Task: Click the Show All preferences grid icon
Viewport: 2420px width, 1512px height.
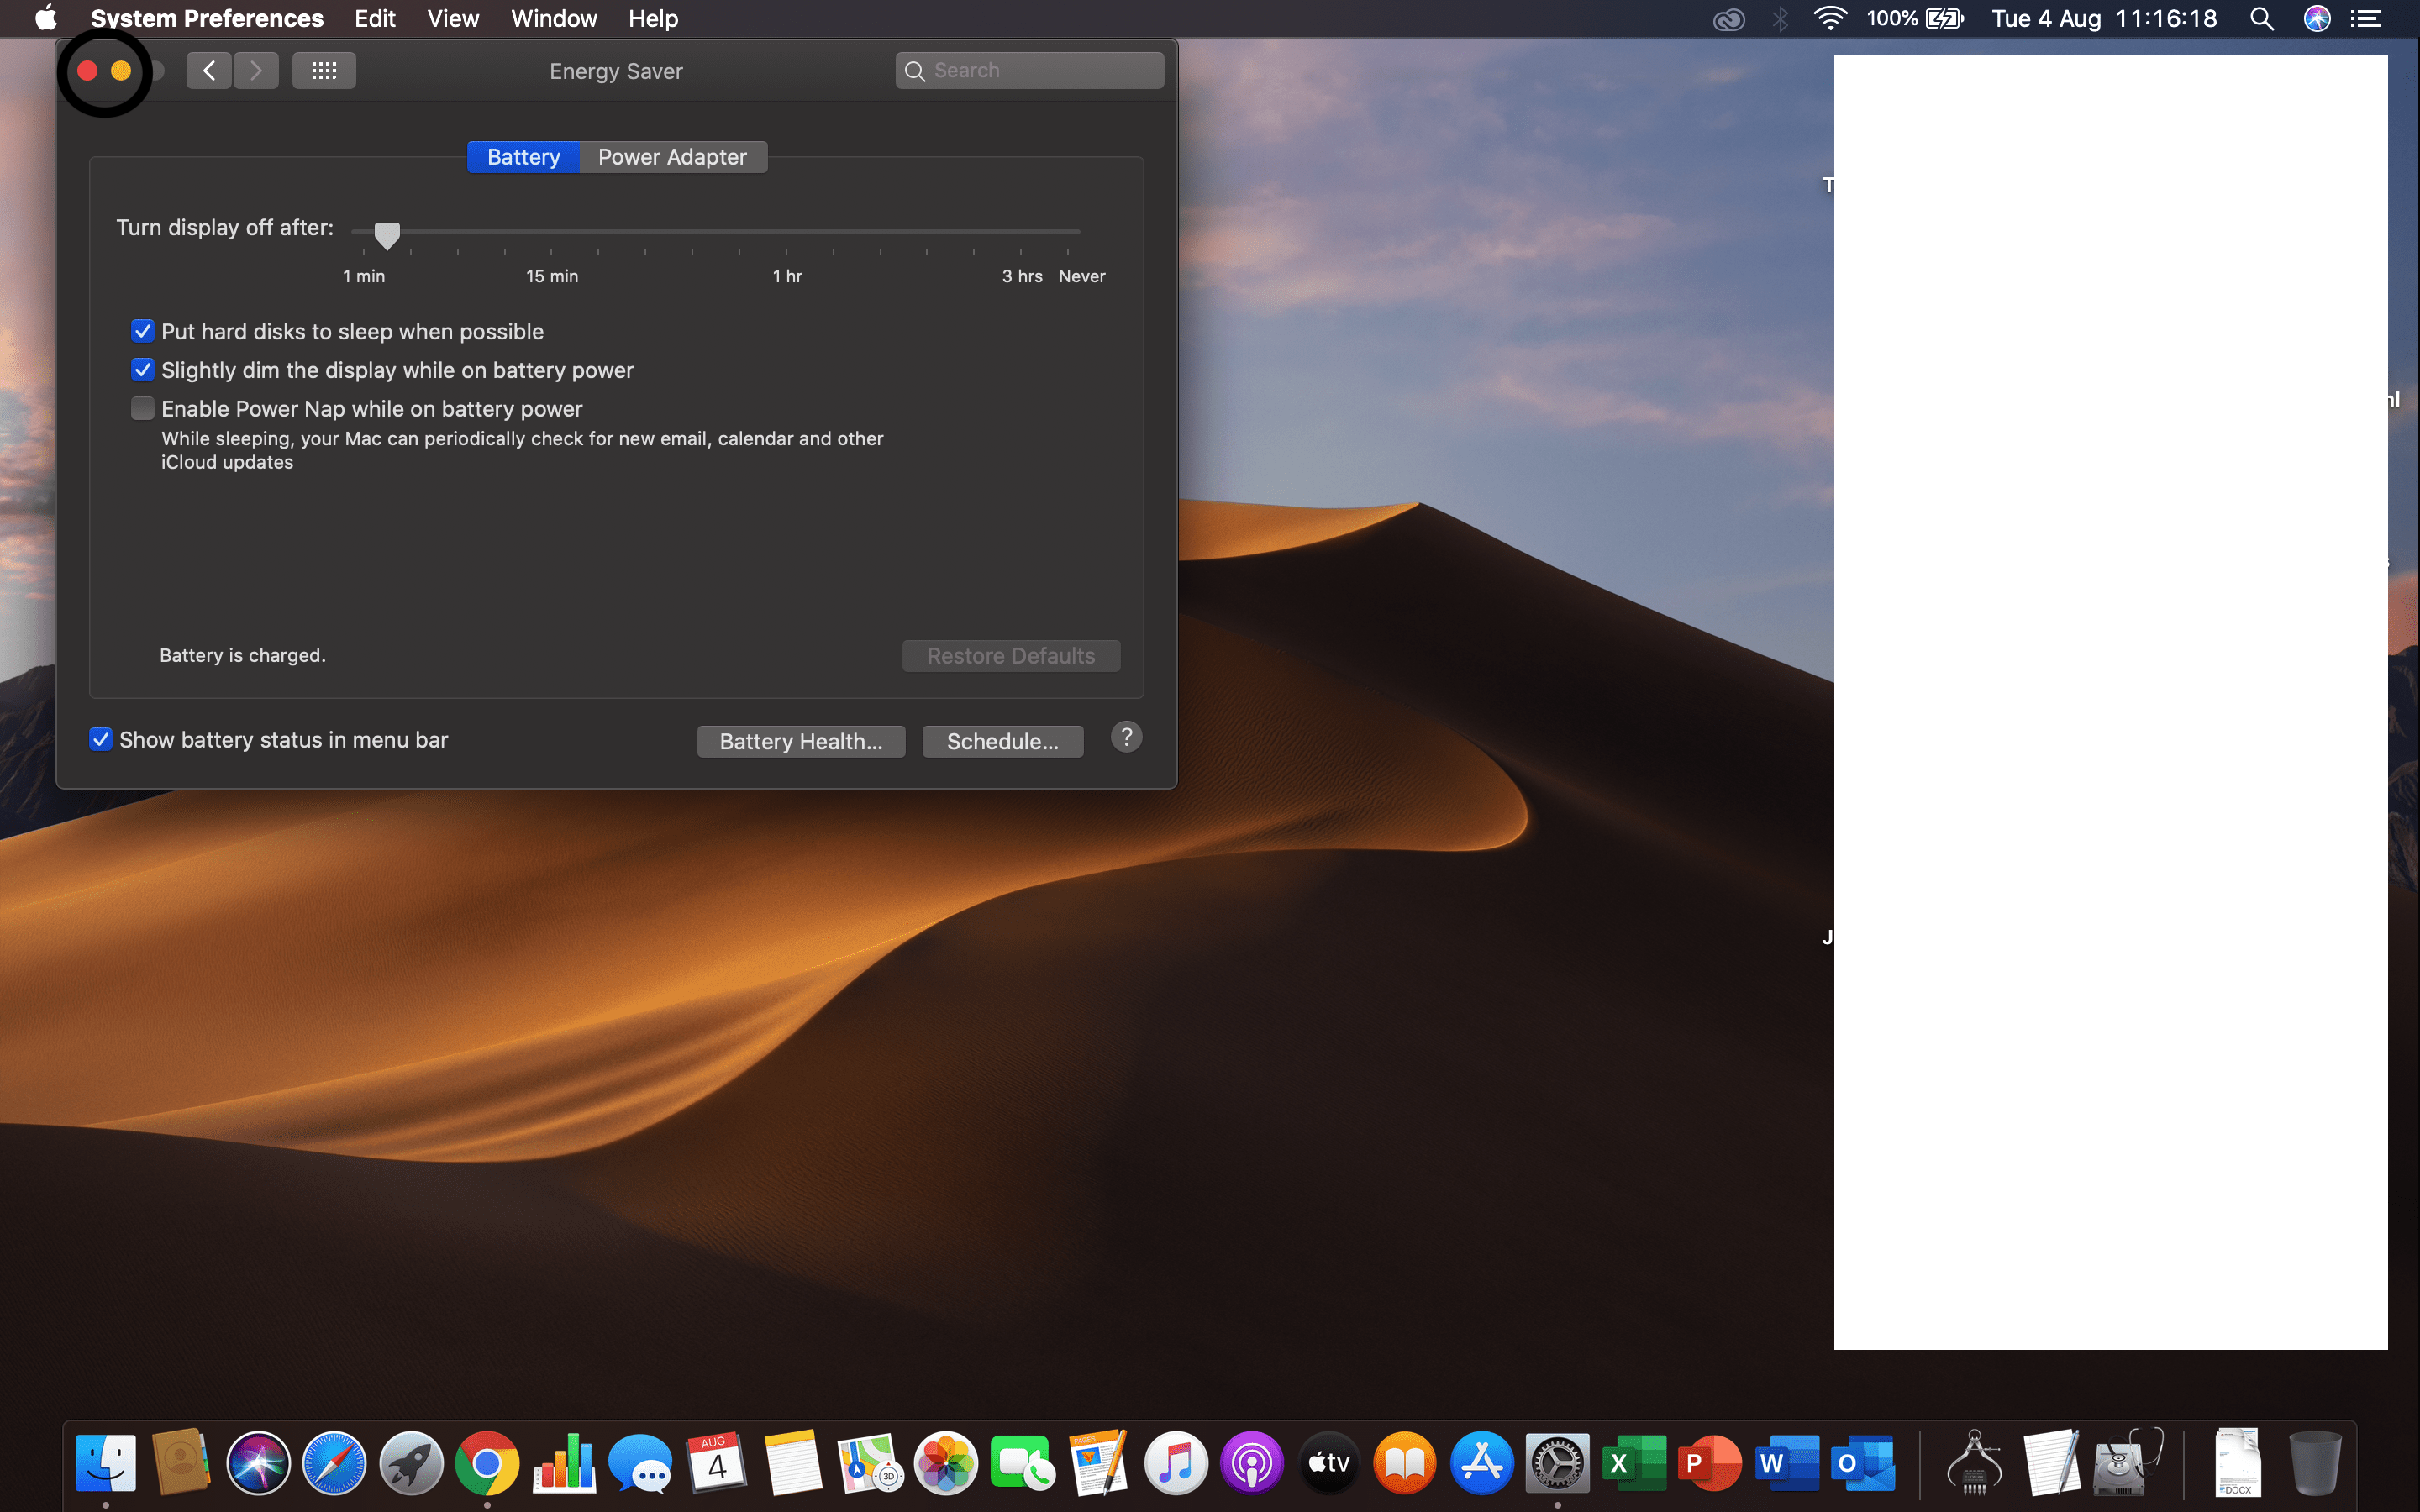Action: point(323,70)
